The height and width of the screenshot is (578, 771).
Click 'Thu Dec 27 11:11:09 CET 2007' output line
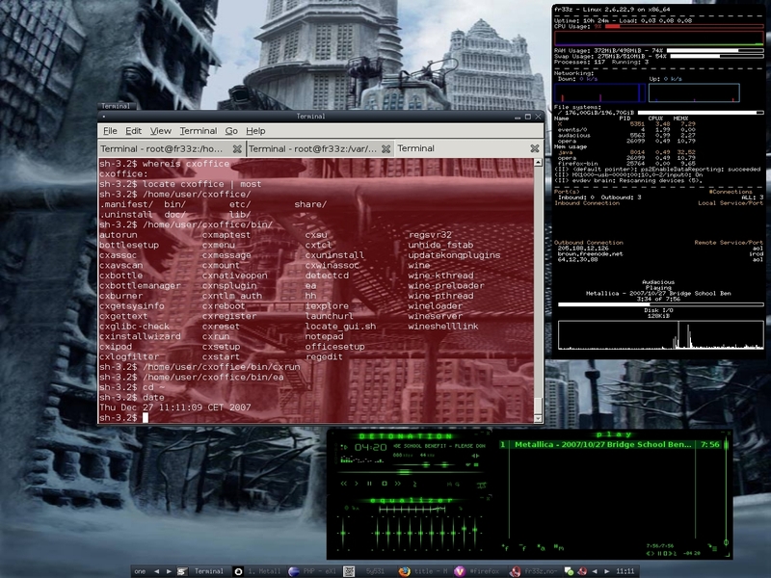[175, 407]
